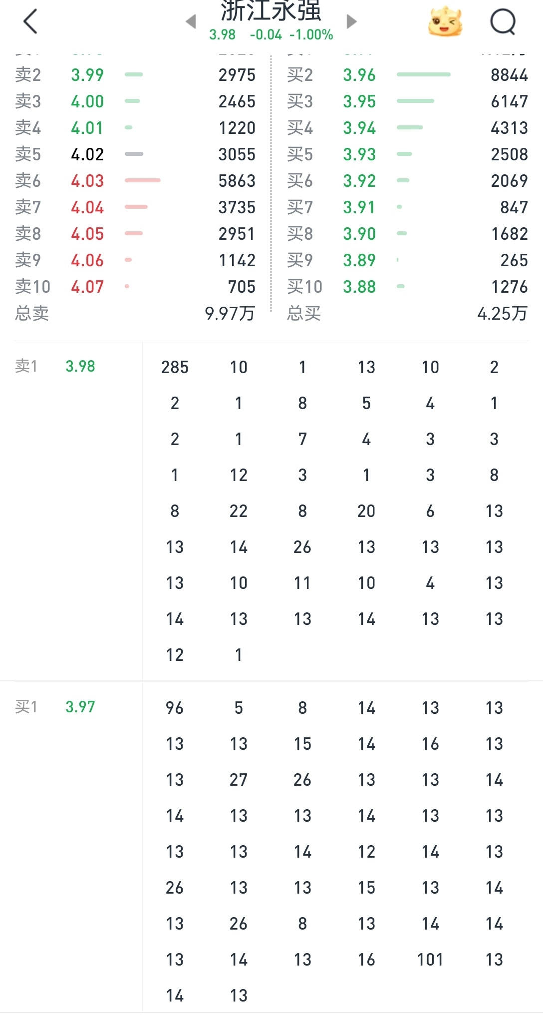Select the 卖1 3.98 queue header

[x=55, y=366]
